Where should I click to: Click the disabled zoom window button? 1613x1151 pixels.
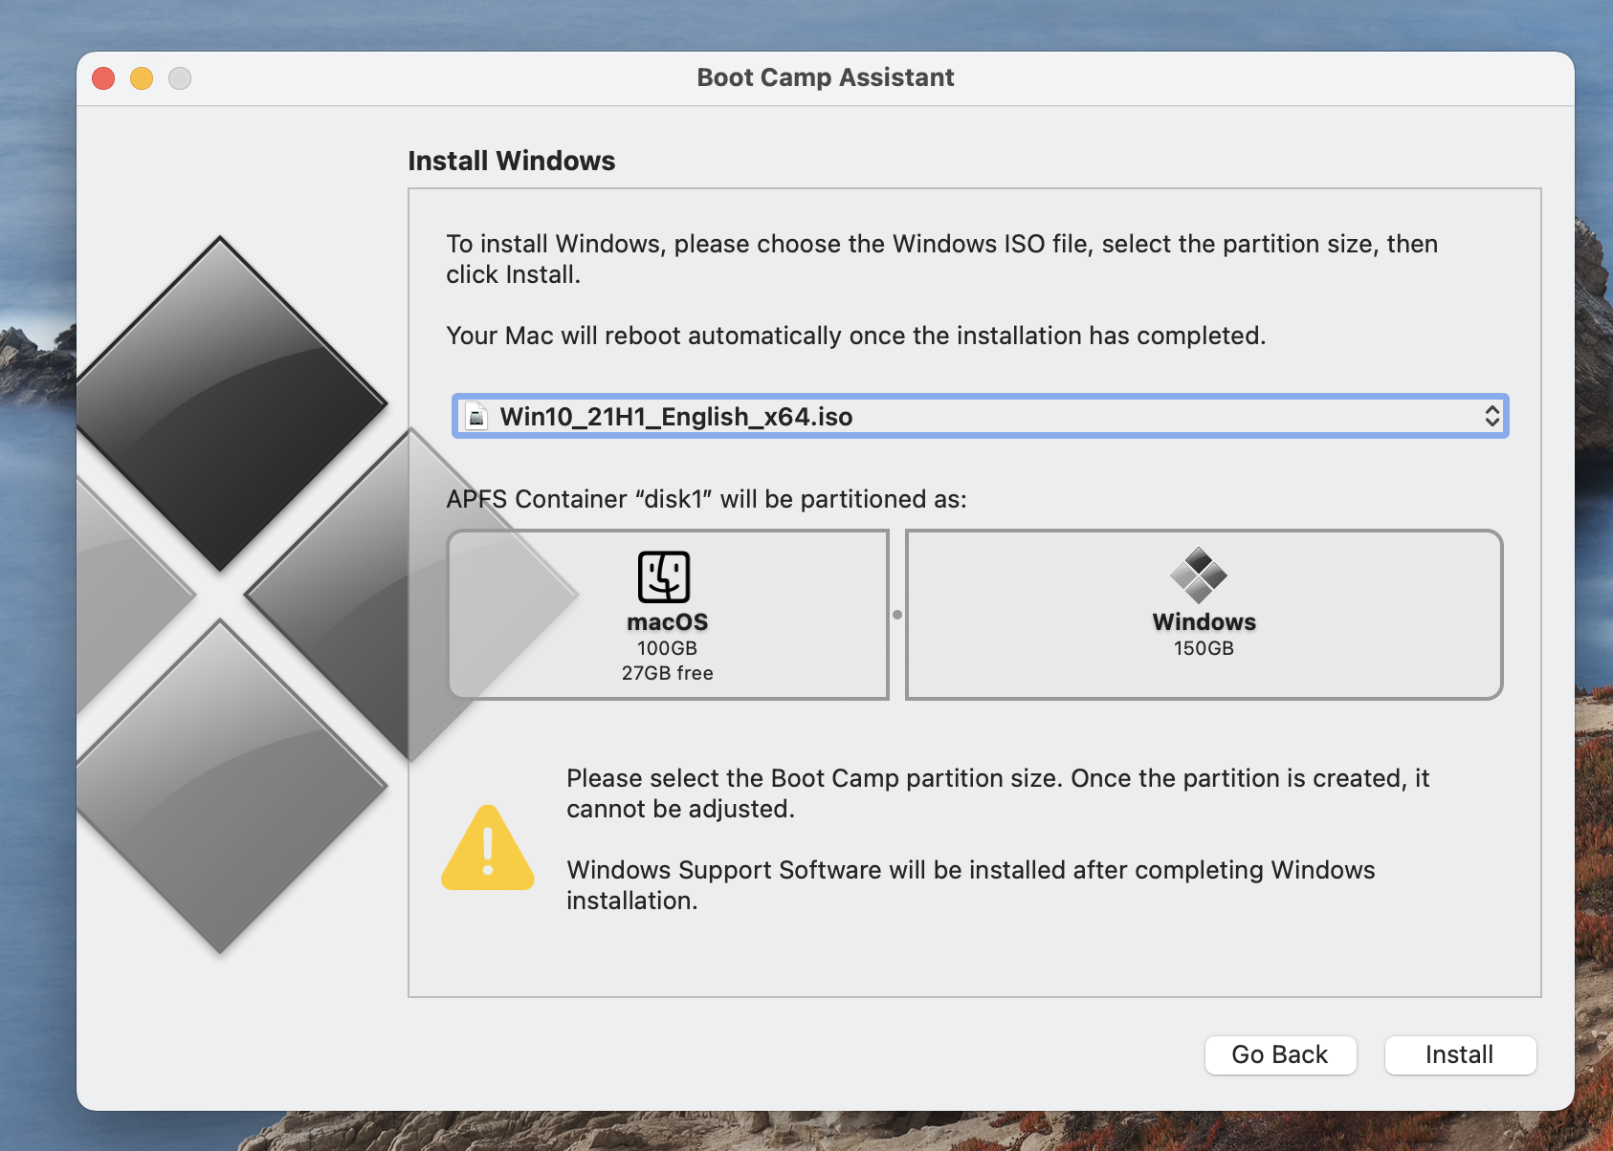tap(180, 78)
